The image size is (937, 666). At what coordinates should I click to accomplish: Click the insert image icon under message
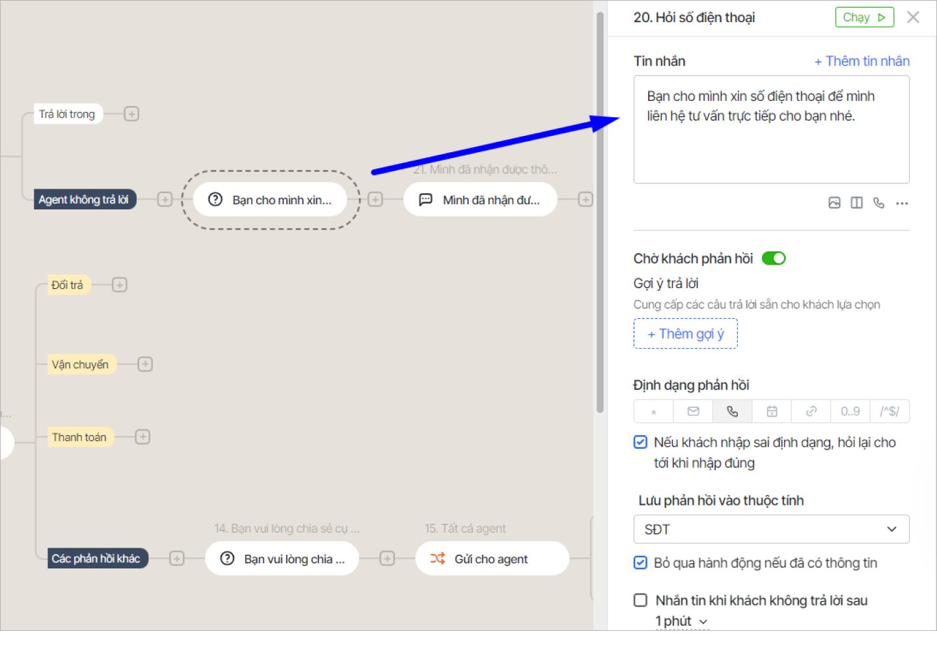click(x=834, y=203)
